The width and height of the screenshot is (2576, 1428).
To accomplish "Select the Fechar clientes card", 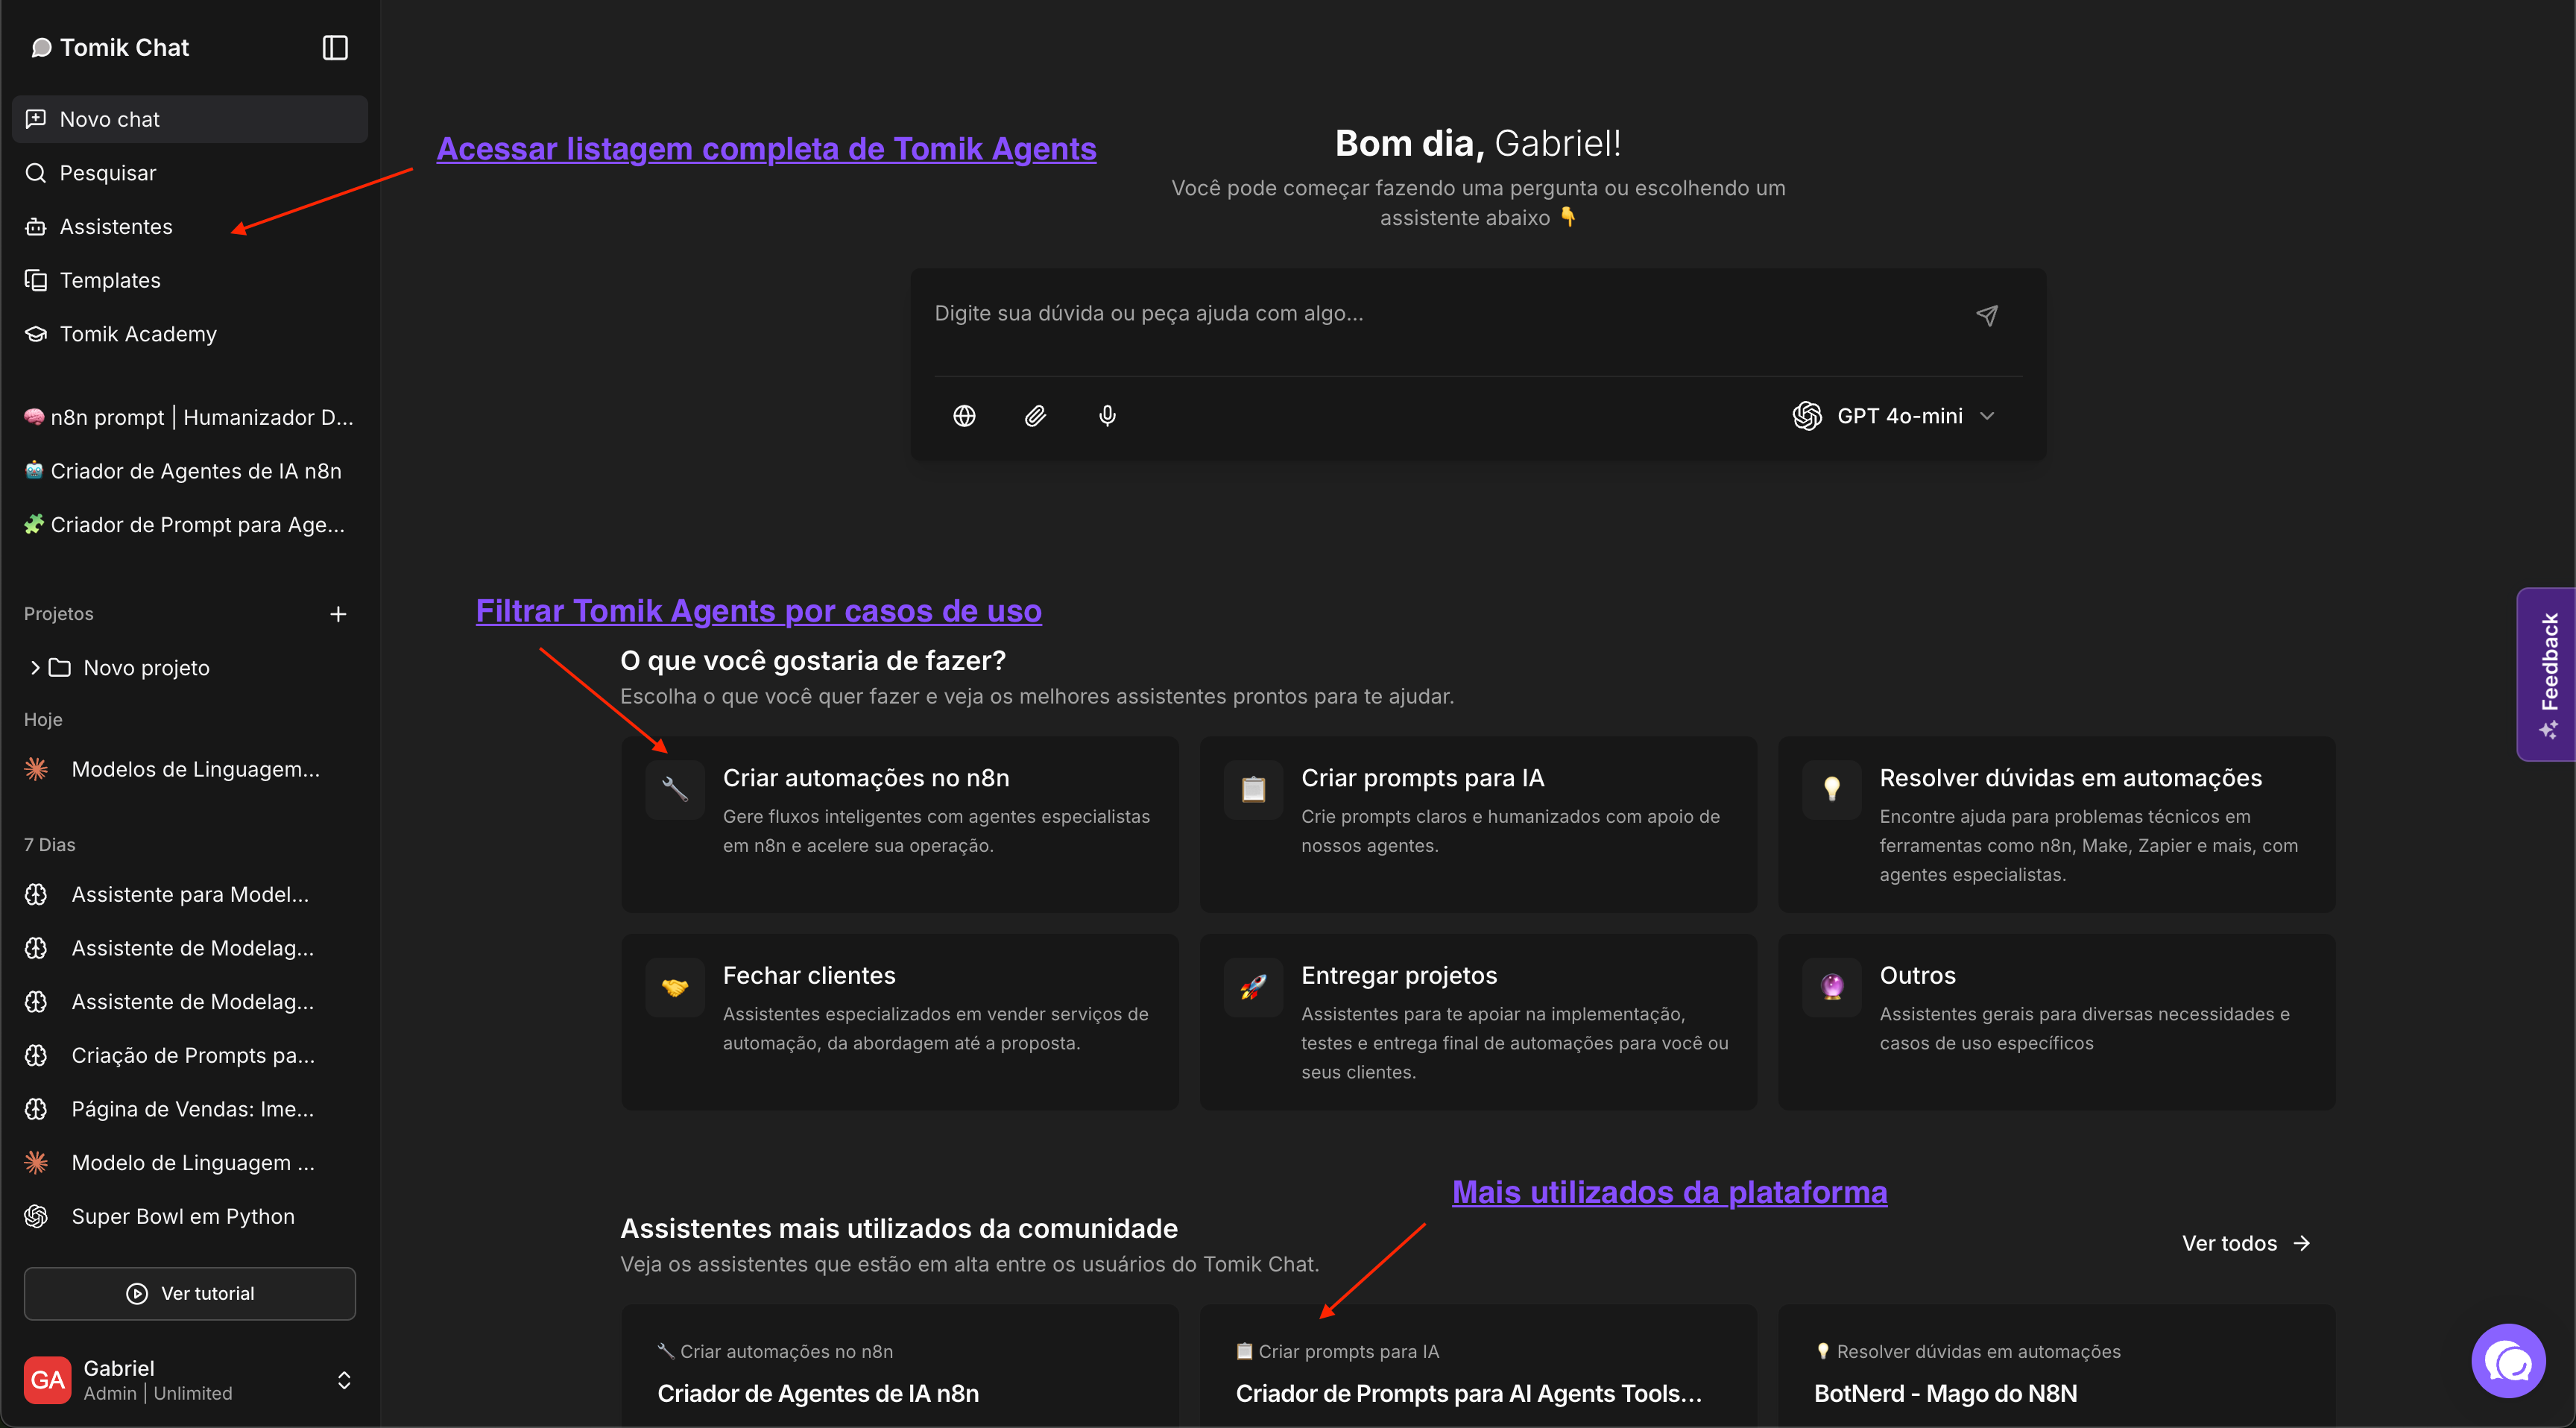I will 900,1022.
